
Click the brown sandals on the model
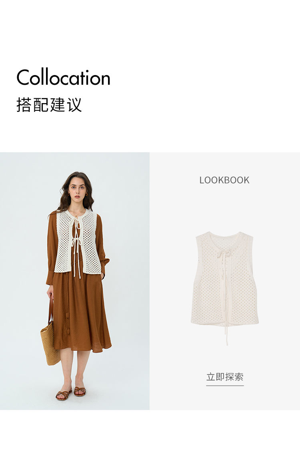click(71, 393)
